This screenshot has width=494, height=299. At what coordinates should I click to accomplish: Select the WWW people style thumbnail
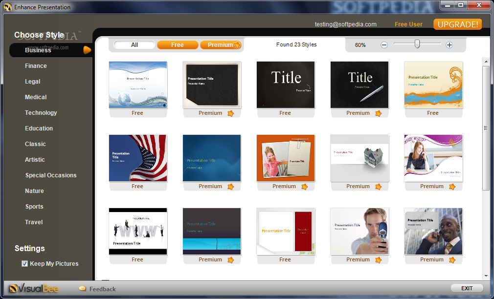(x=138, y=231)
